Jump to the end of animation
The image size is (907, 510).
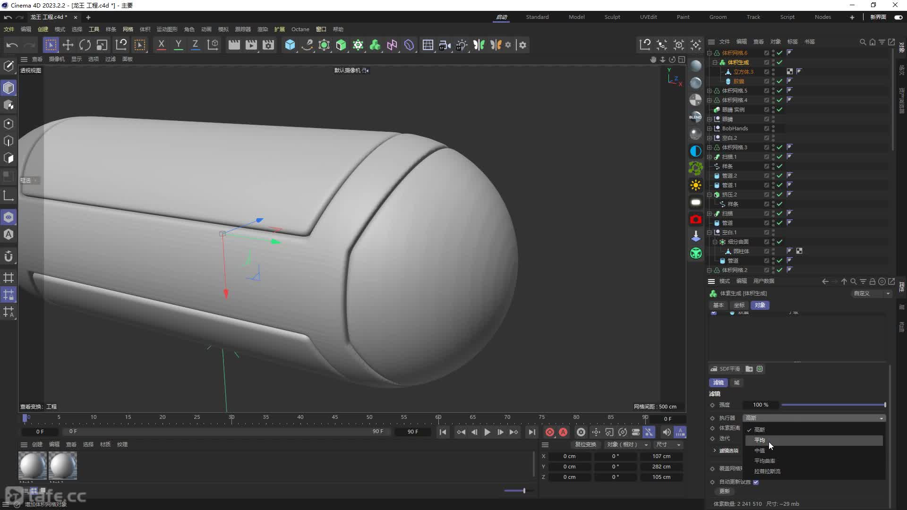(531, 432)
